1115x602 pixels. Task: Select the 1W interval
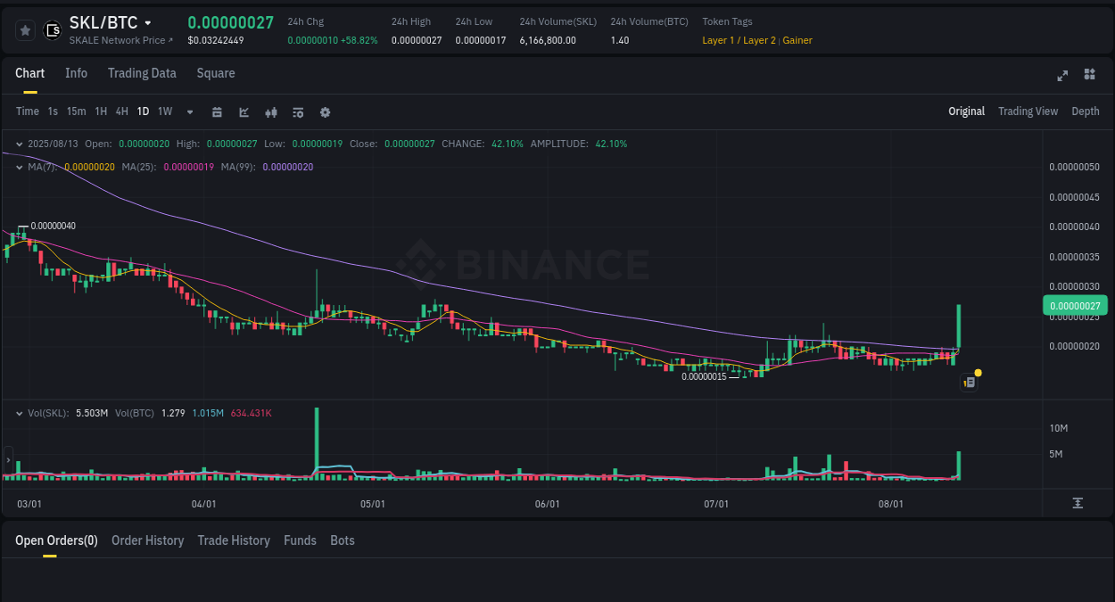(x=165, y=111)
